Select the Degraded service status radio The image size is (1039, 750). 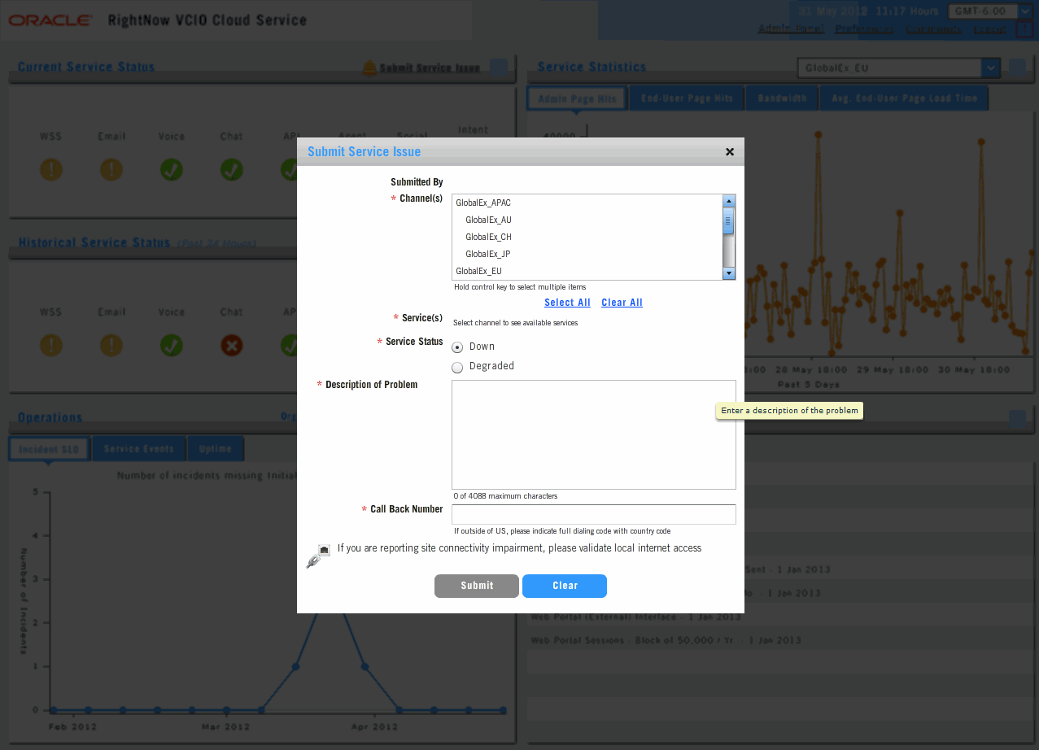click(x=457, y=367)
